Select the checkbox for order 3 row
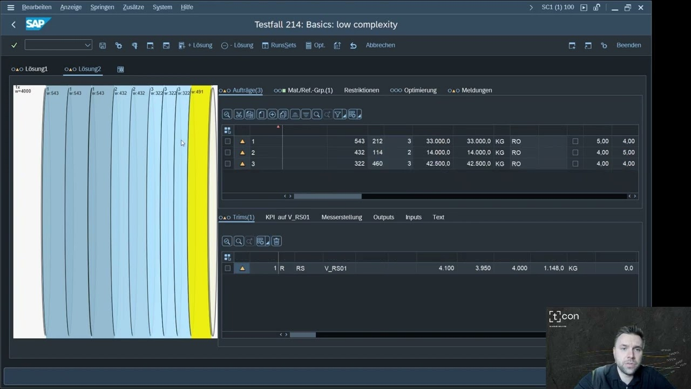Viewport: 691px width, 389px height. [x=228, y=164]
